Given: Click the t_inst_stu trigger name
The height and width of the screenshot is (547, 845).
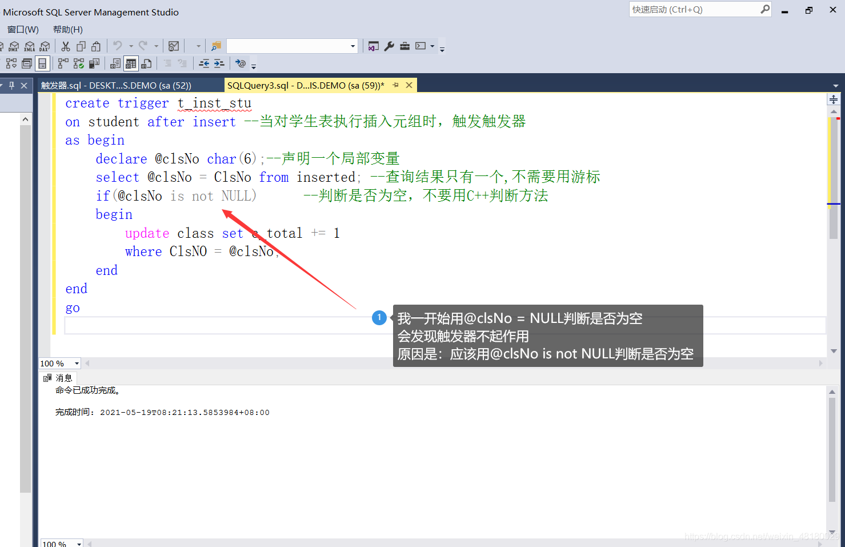Looking at the screenshot, I should 214,103.
